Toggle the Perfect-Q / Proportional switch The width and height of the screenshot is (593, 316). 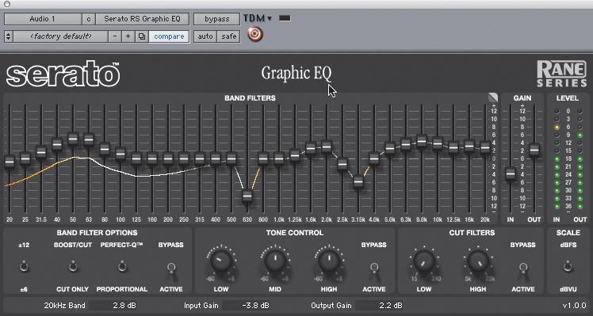click(122, 267)
